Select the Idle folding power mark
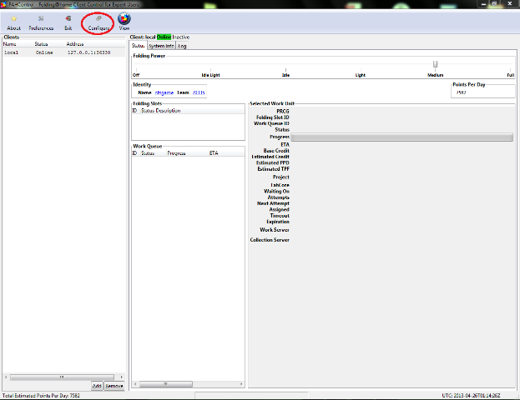The image size is (520, 400). tap(285, 75)
